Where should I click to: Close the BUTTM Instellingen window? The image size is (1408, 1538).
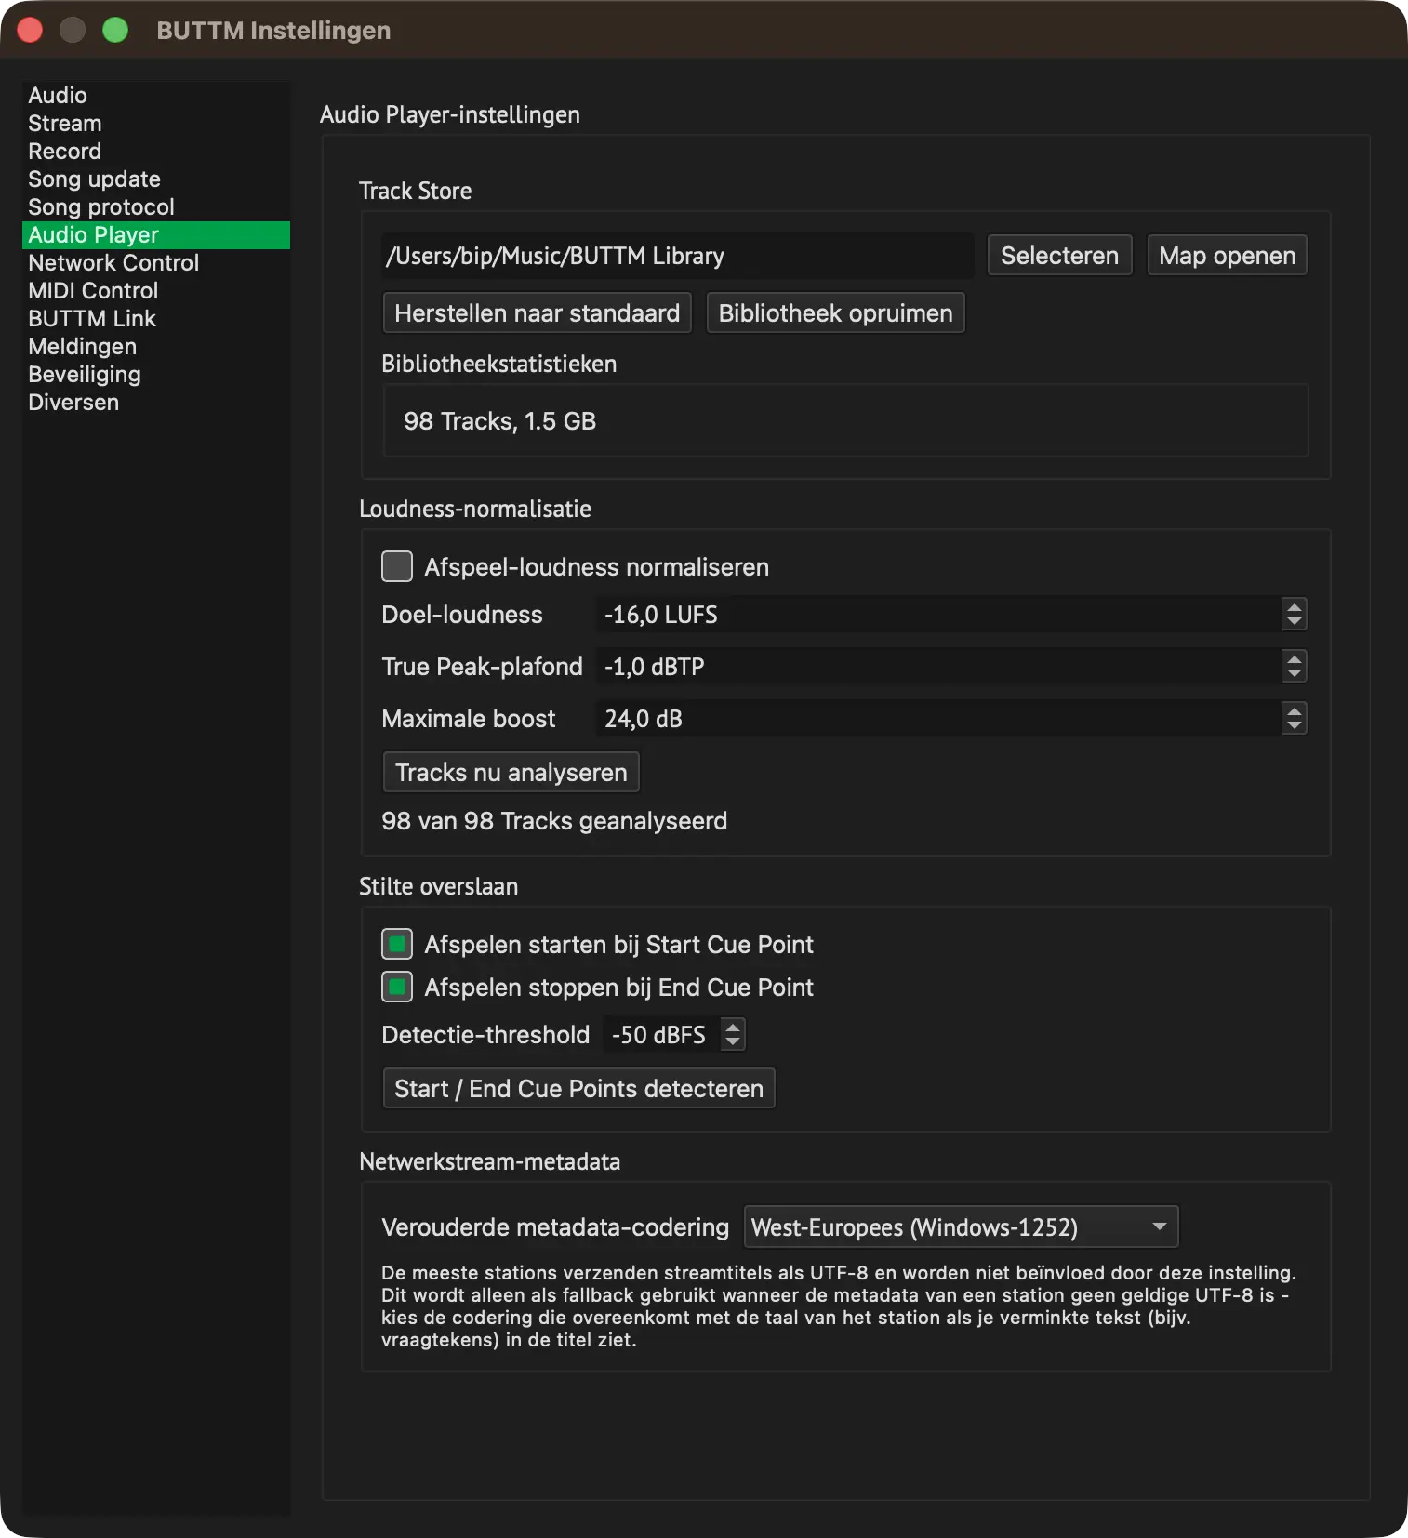pos(30,31)
